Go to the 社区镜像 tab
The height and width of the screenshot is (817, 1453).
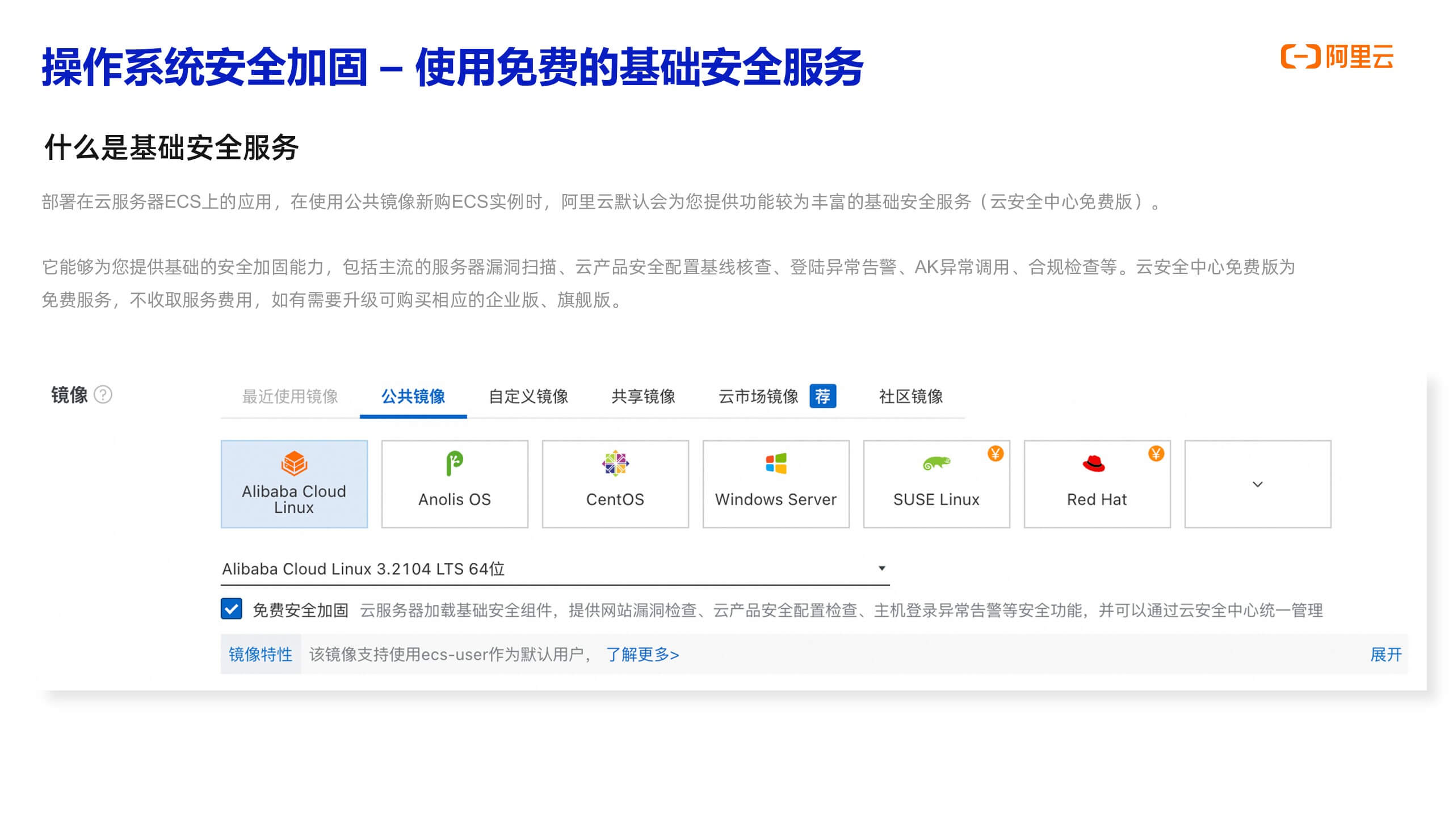coord(911,396)
